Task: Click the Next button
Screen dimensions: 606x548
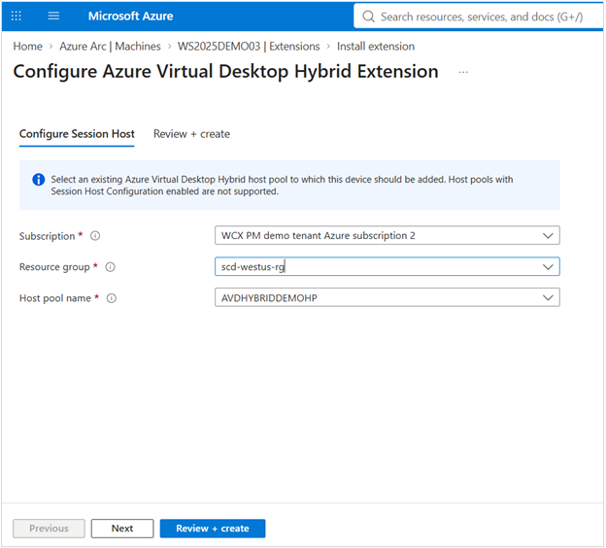Action: click(x=122, y=529)
